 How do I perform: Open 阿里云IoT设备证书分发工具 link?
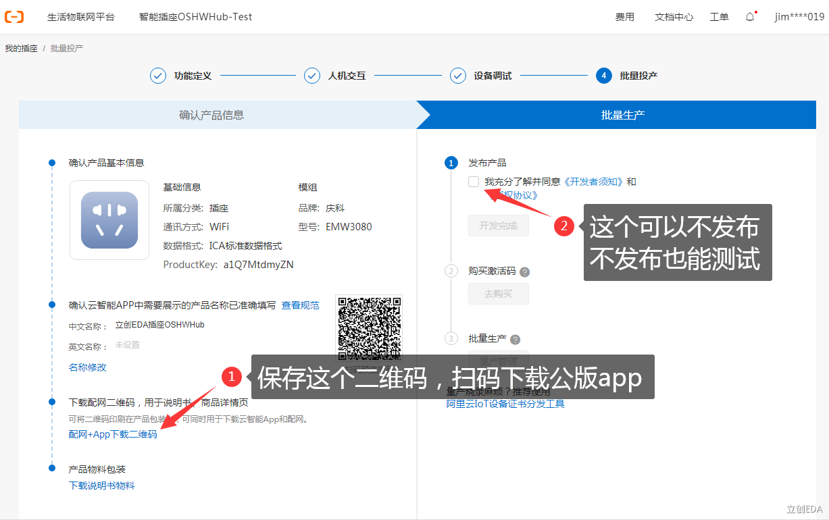[505, 404]
